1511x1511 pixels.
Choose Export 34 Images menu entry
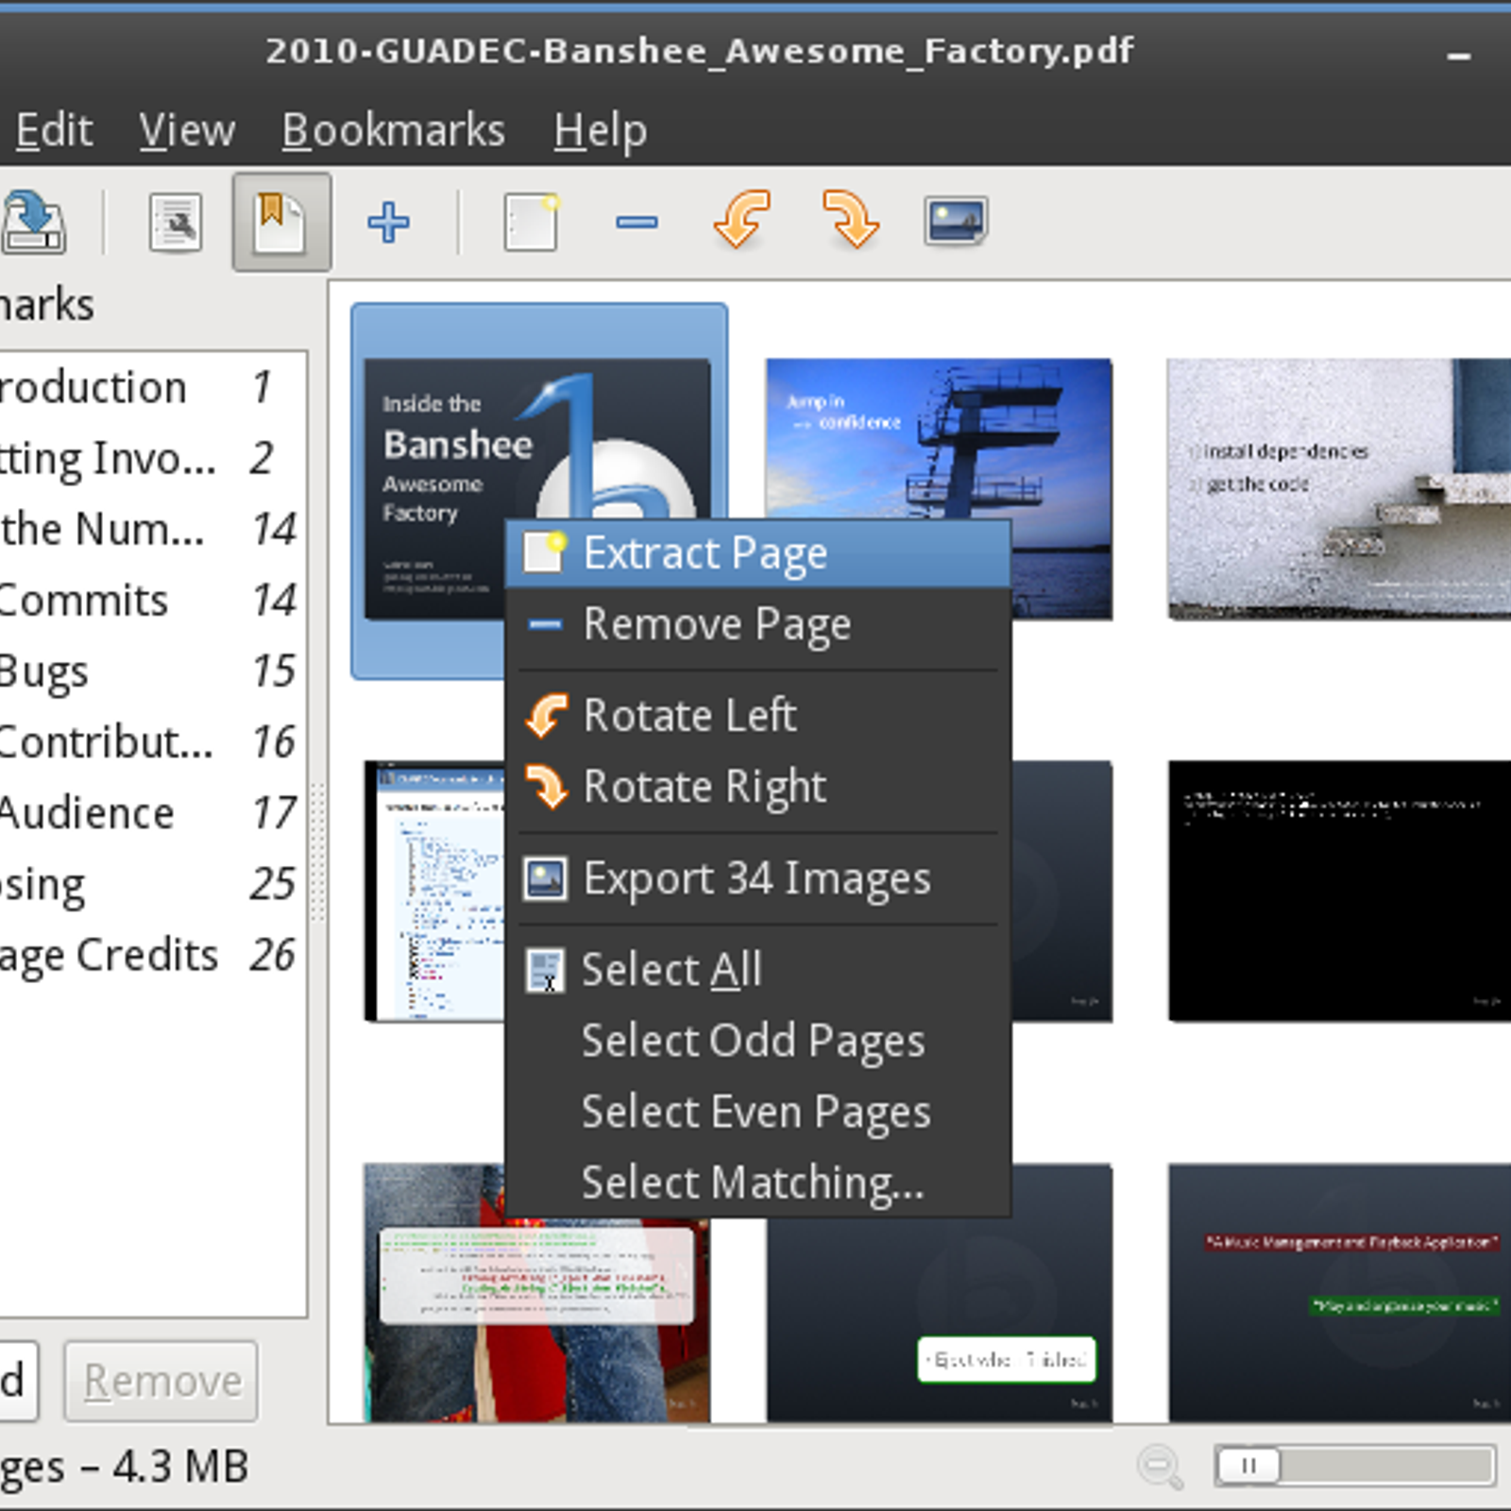pyautogui.click(x=758, y=878)
